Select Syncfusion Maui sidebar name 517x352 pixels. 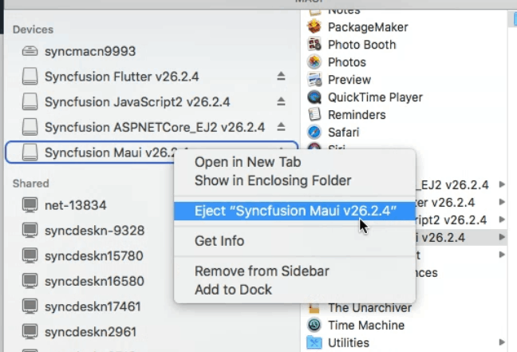click(x=109, y=152)
